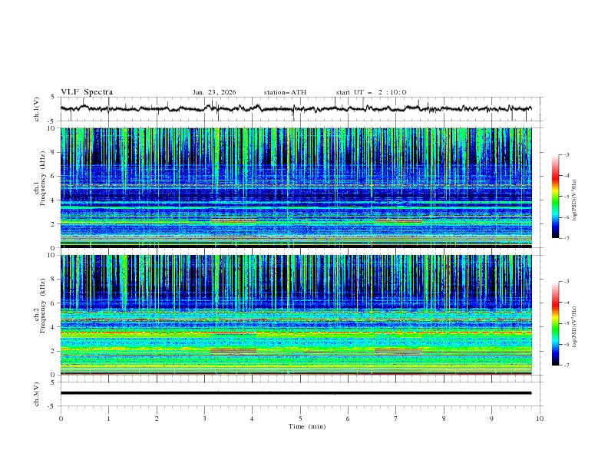Click the "7" tick label on the time axis
The image size is (608, 470).
(x=395, y=419)
